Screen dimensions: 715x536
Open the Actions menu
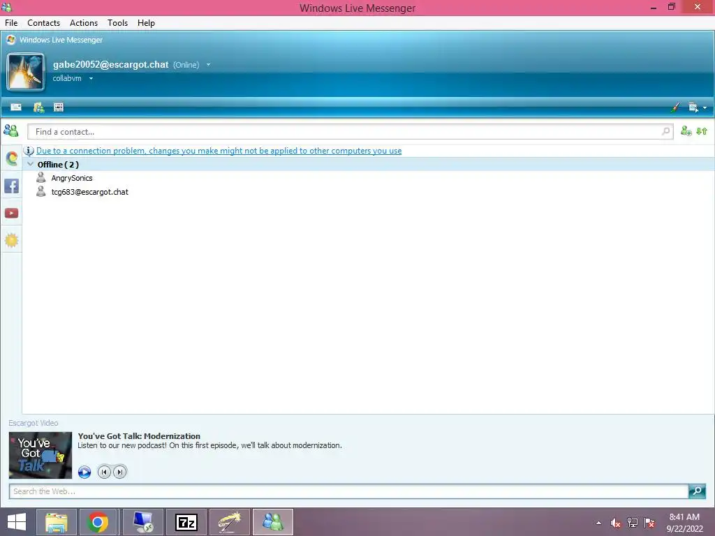[x=84, y=23]
